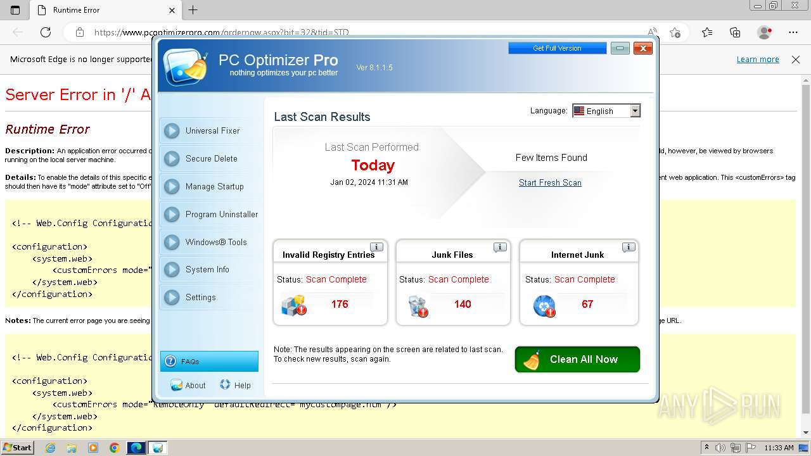Viewport: 811px width, 456px height.
Task: Open Edge Collections
Action: [735, 32]
